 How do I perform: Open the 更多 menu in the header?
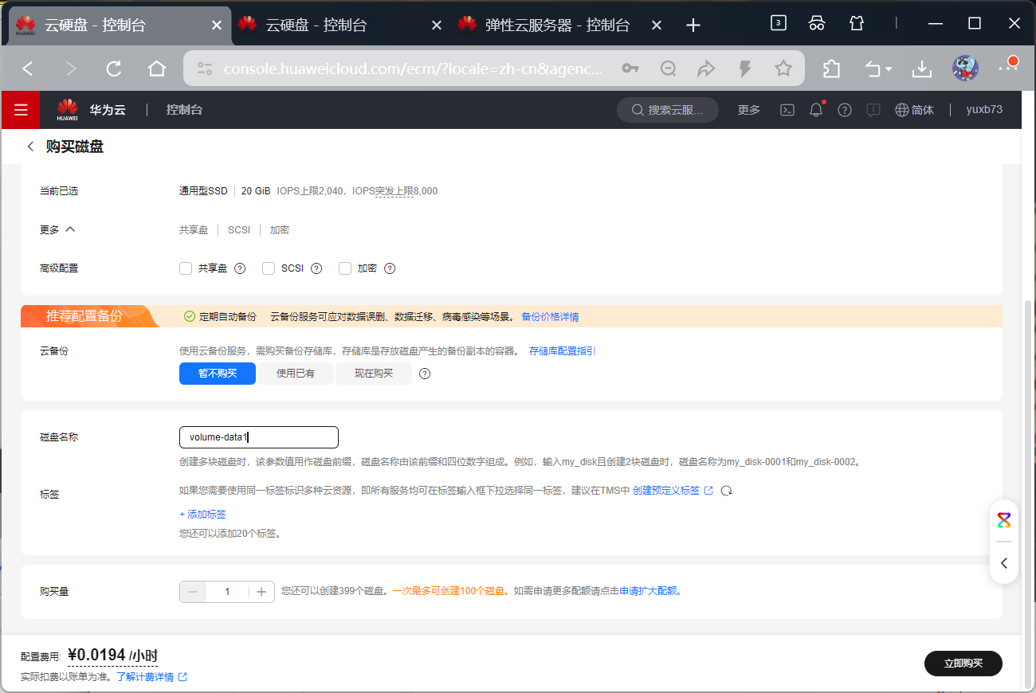(x=749, y=110)
